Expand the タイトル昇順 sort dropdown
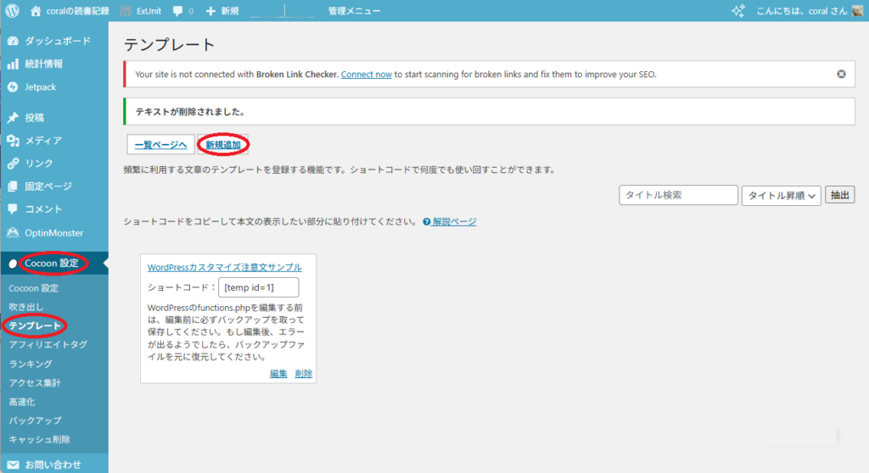 (x=782, y=196)
